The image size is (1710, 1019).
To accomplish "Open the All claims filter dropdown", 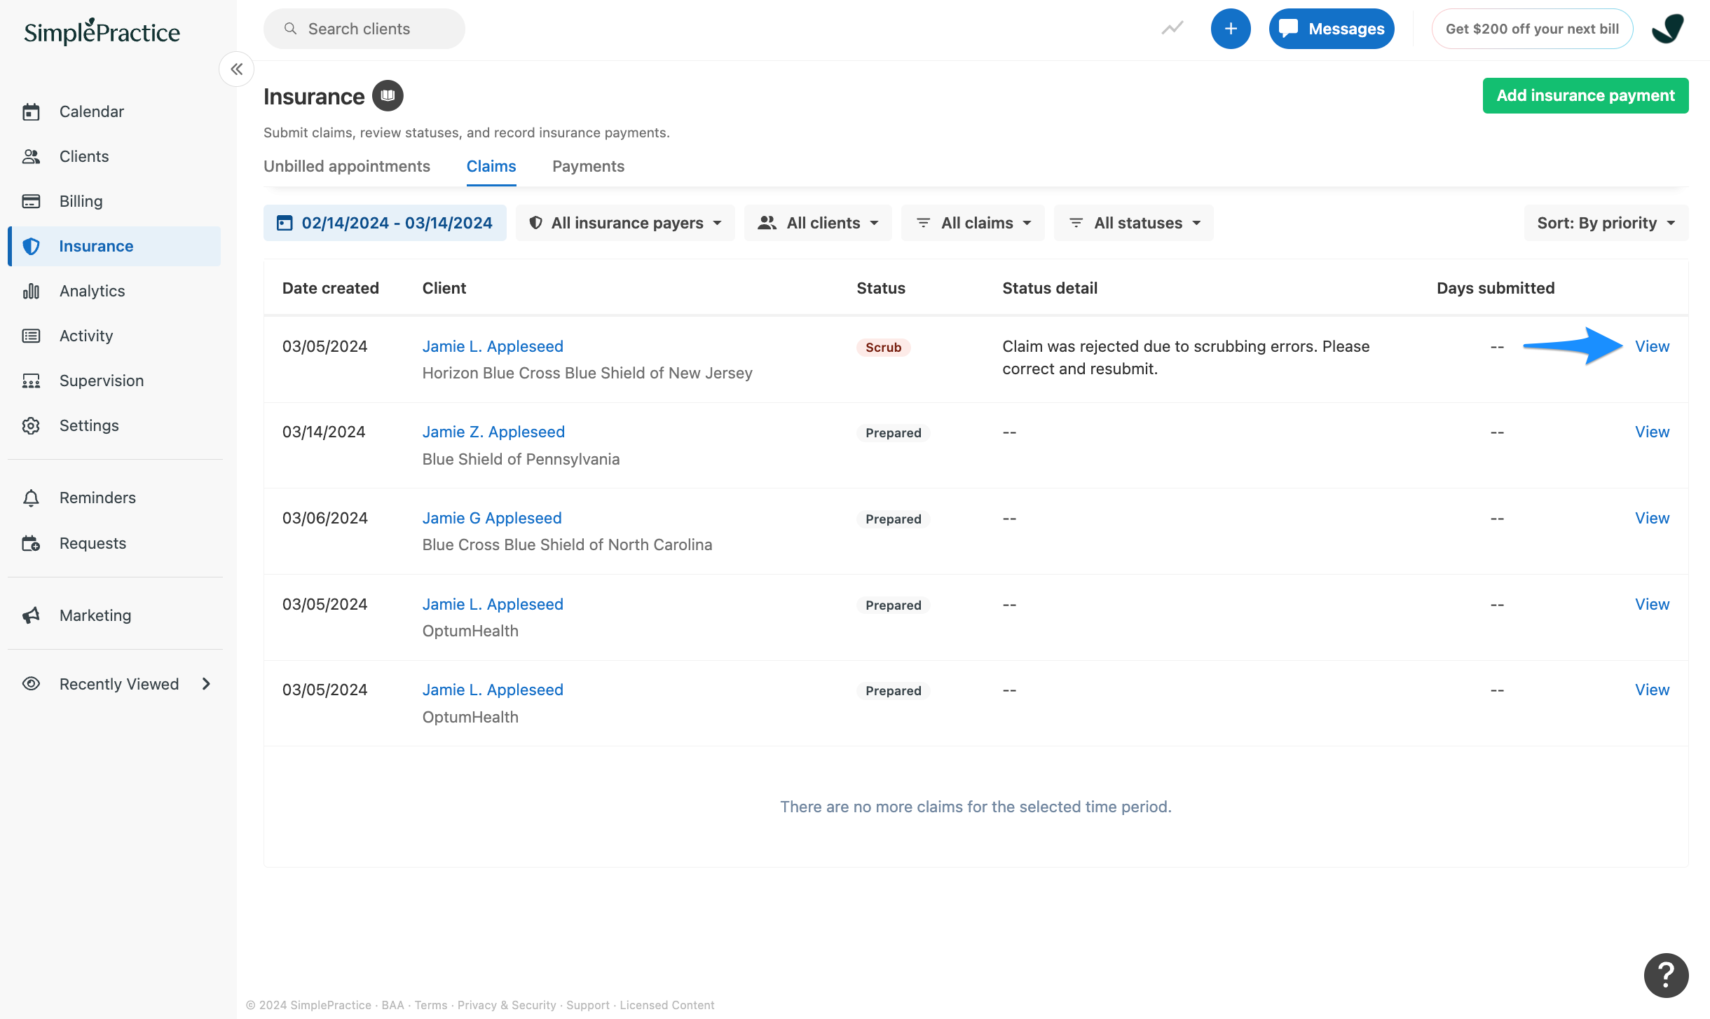I will point(973,223).
